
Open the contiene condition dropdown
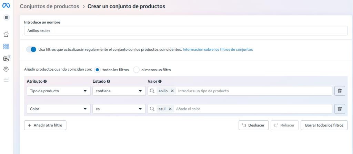[119, 91]
